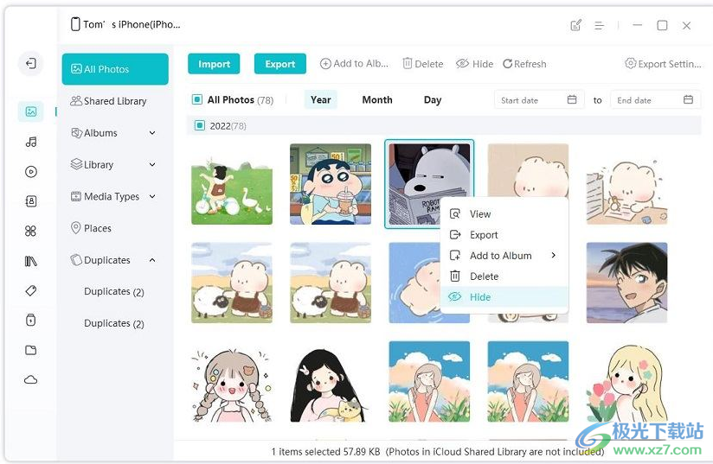The image size is (713, 464).
Task: Select All Photos in sidebar
Action: pyautogui.click(x=115, y=69)
